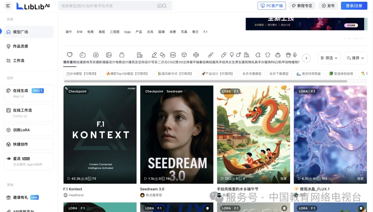This screenshot has height=212, width=373.
Task: Open the 筛选 filter dropdown
Action: (329, 58)
